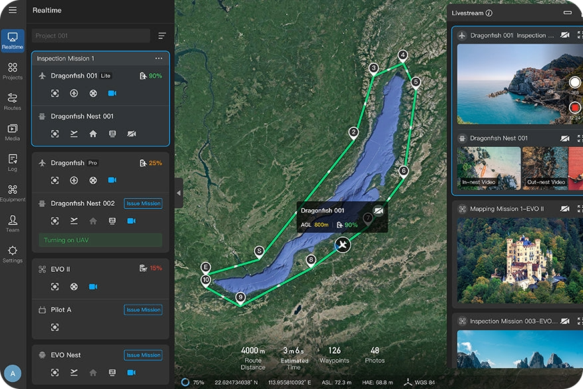Locate EVO II with focus target icon

point(55,286)
